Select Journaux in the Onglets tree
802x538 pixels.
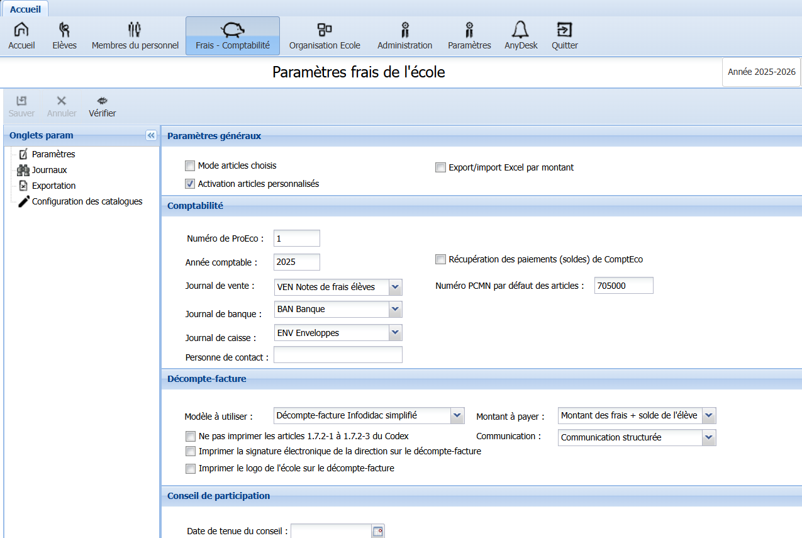[x=49, y=170]
